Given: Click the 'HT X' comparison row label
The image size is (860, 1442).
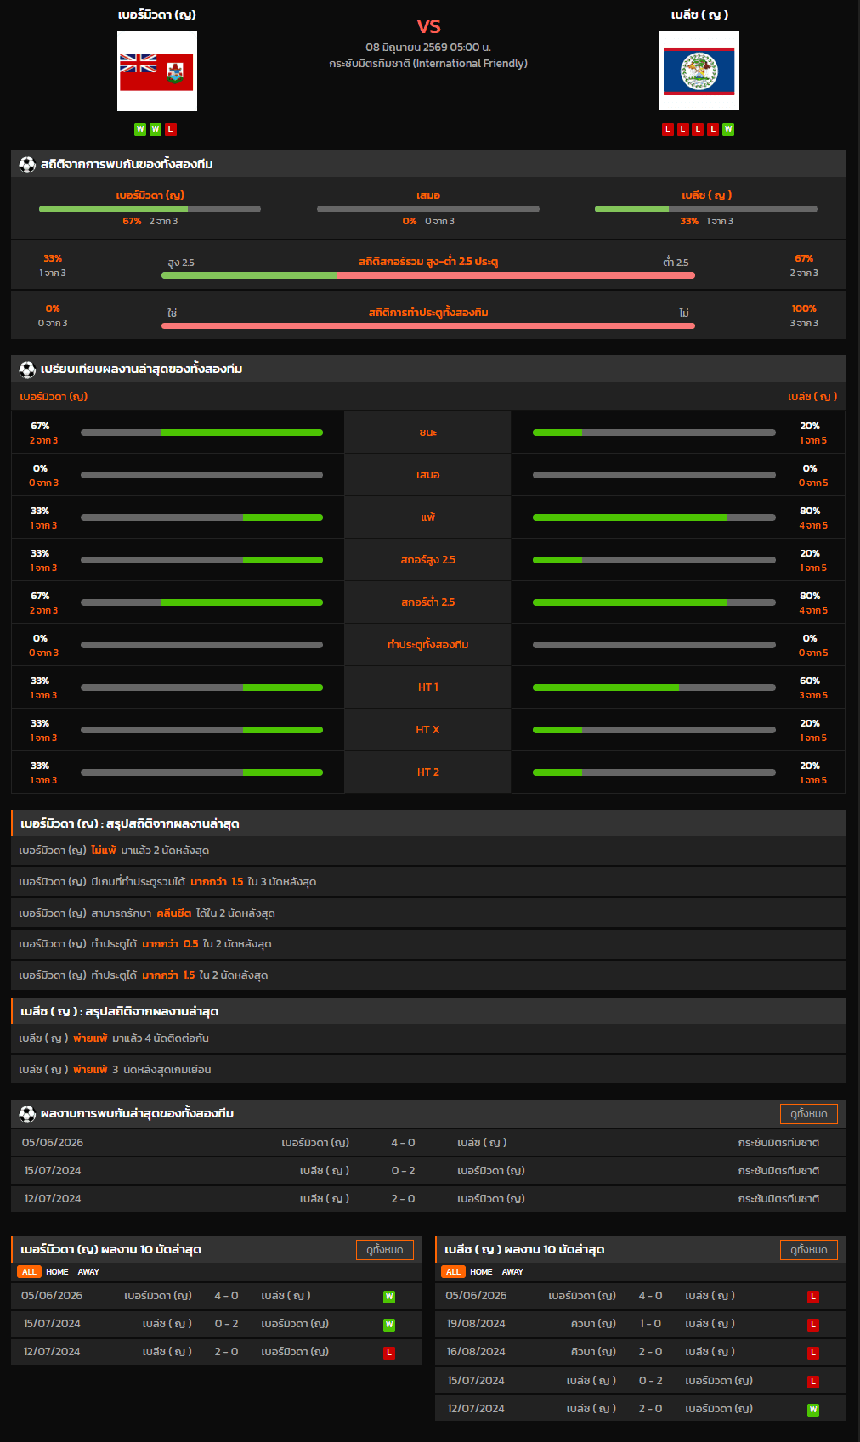Looking at the screenshot, I should [x=428, y=730].
